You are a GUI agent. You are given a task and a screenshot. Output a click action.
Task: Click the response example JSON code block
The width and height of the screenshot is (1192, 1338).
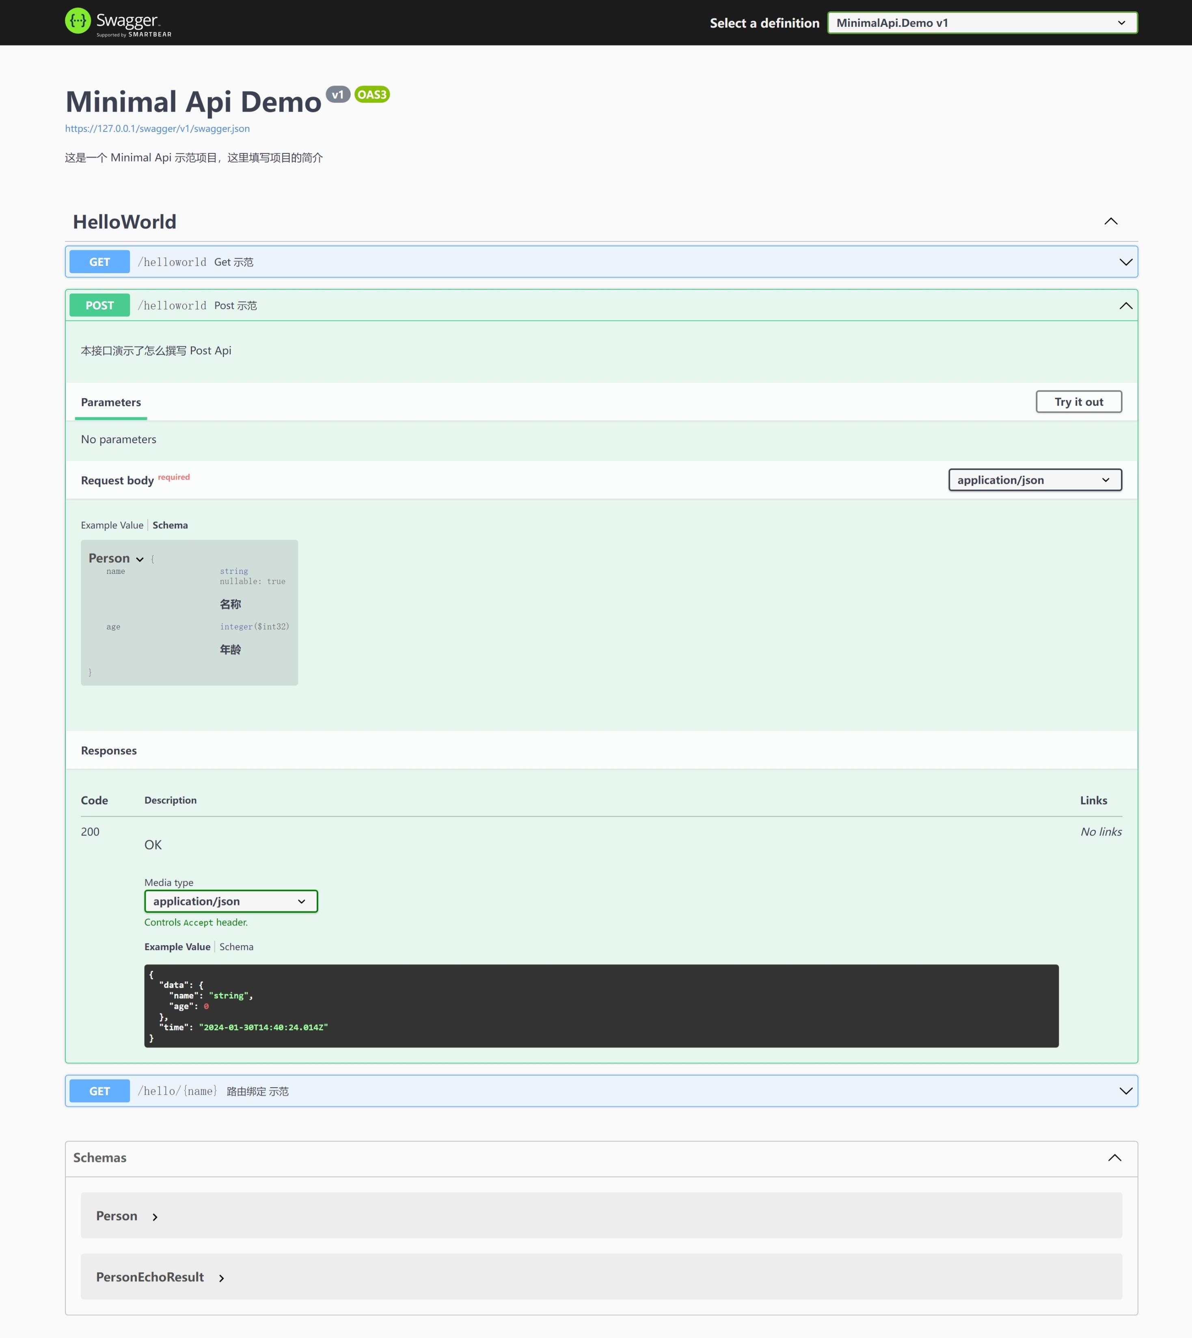point(600,1006)
